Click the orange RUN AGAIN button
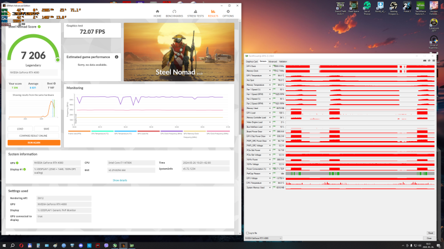444x249 pixels. click(34, 143)
